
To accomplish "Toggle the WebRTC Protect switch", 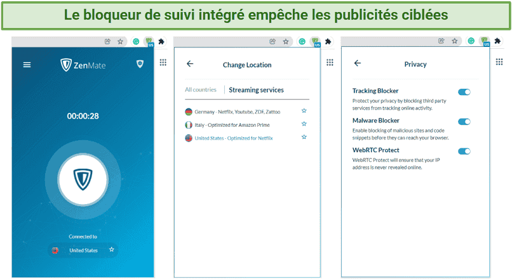I will coord(464,152).
